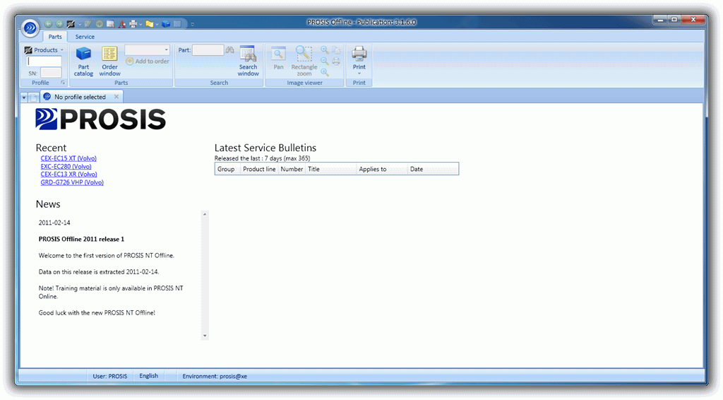723x400 pixels.
Task: Expand the dropdown arrow after the quick access folder icon
Action: tap(157, 24)
